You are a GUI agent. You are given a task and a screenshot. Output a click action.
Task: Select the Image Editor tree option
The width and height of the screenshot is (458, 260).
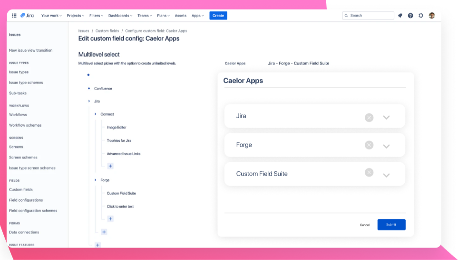[117, 127]
